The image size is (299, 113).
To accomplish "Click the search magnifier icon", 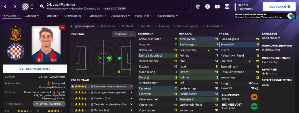I will pyautogui.click(x=42, y=7).
